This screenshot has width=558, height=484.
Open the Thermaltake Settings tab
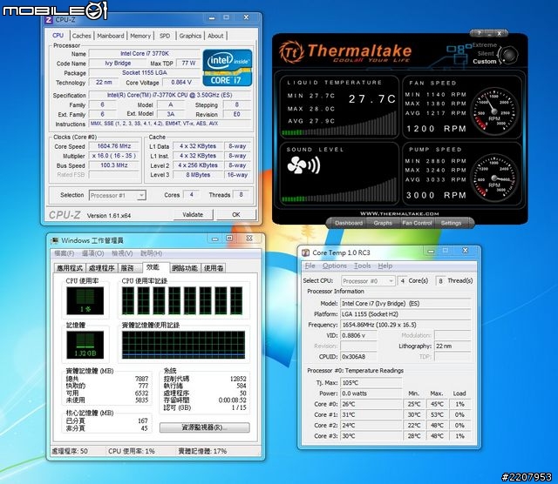point(451,223)
